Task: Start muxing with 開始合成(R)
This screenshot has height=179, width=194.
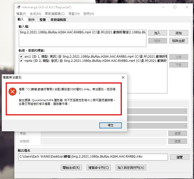Action: [71, 168]
